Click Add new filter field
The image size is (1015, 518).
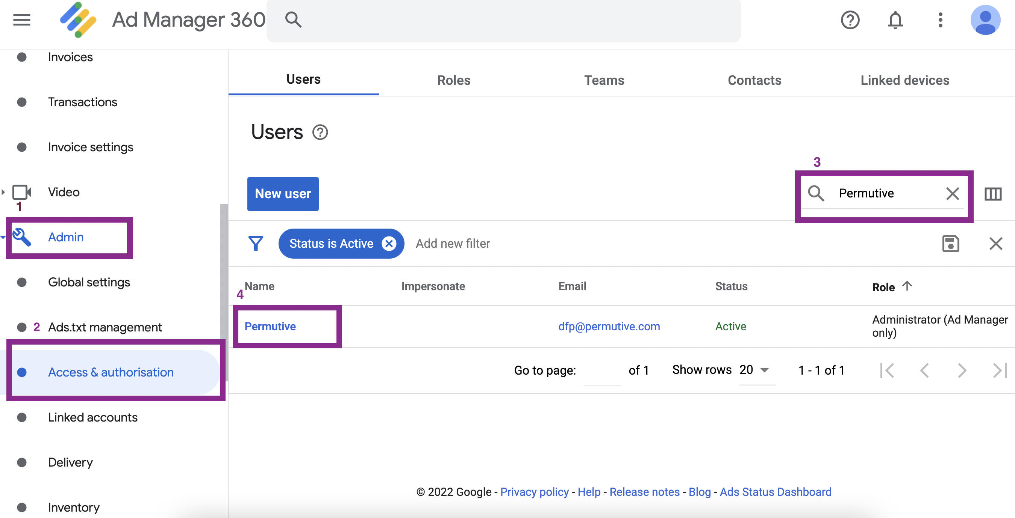click(x=453, y=244)
